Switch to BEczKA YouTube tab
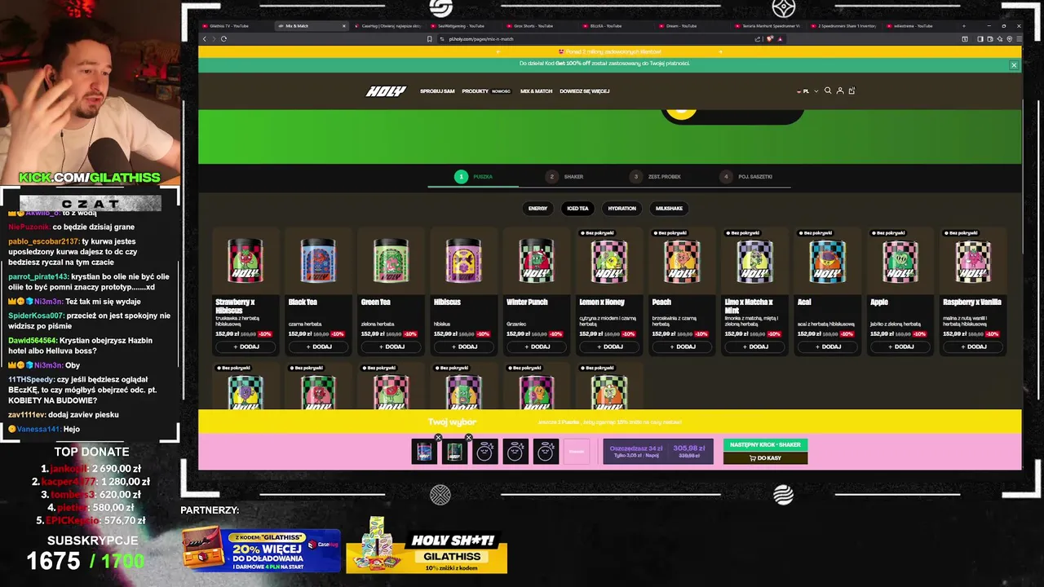 coord(612,26)
